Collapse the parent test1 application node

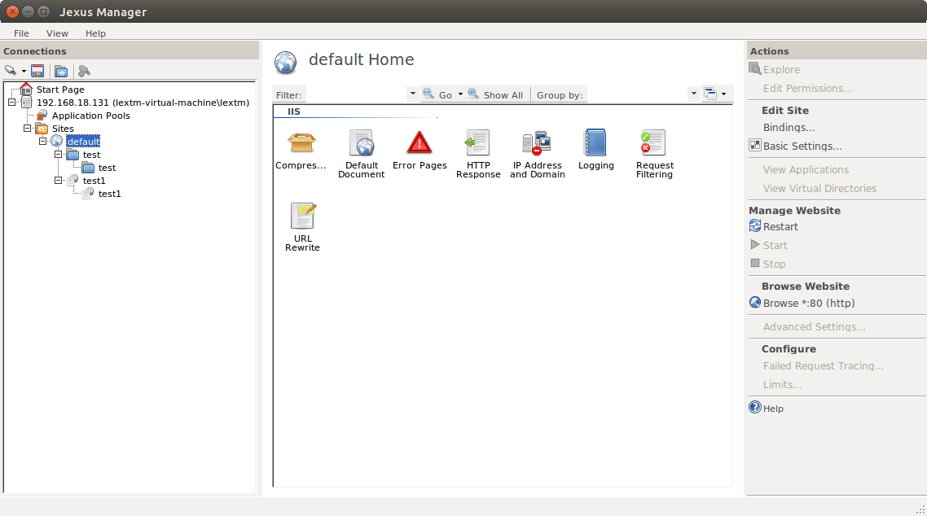[58, 180]
